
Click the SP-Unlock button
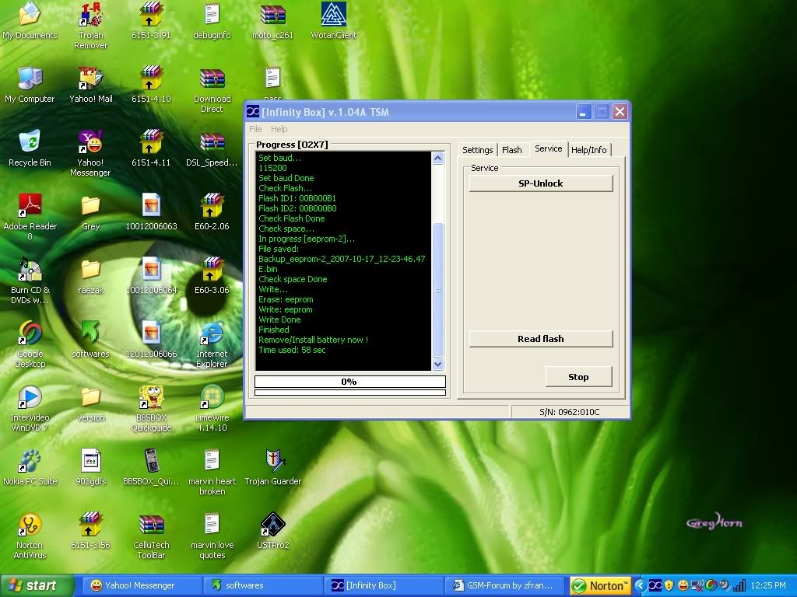point(541,183)
